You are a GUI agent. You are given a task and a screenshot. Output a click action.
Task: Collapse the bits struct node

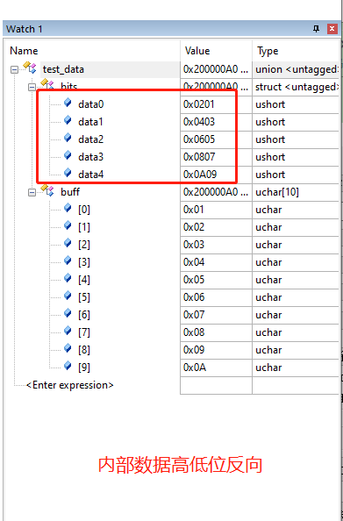[32, 88]
